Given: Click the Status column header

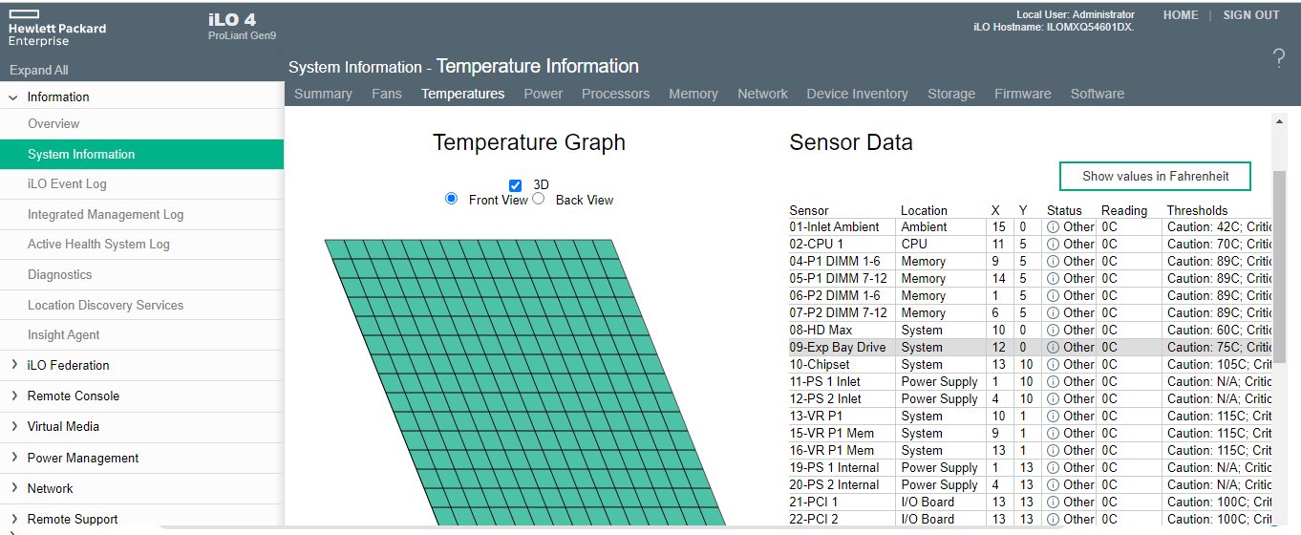Looking at the screenshot, I should coord(1064,210).
